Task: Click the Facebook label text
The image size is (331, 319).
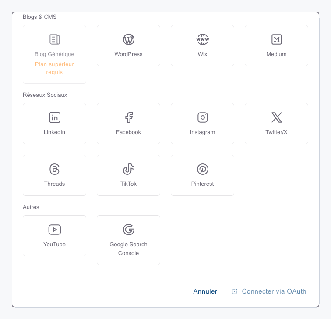Action: click(x=128, y=132)
